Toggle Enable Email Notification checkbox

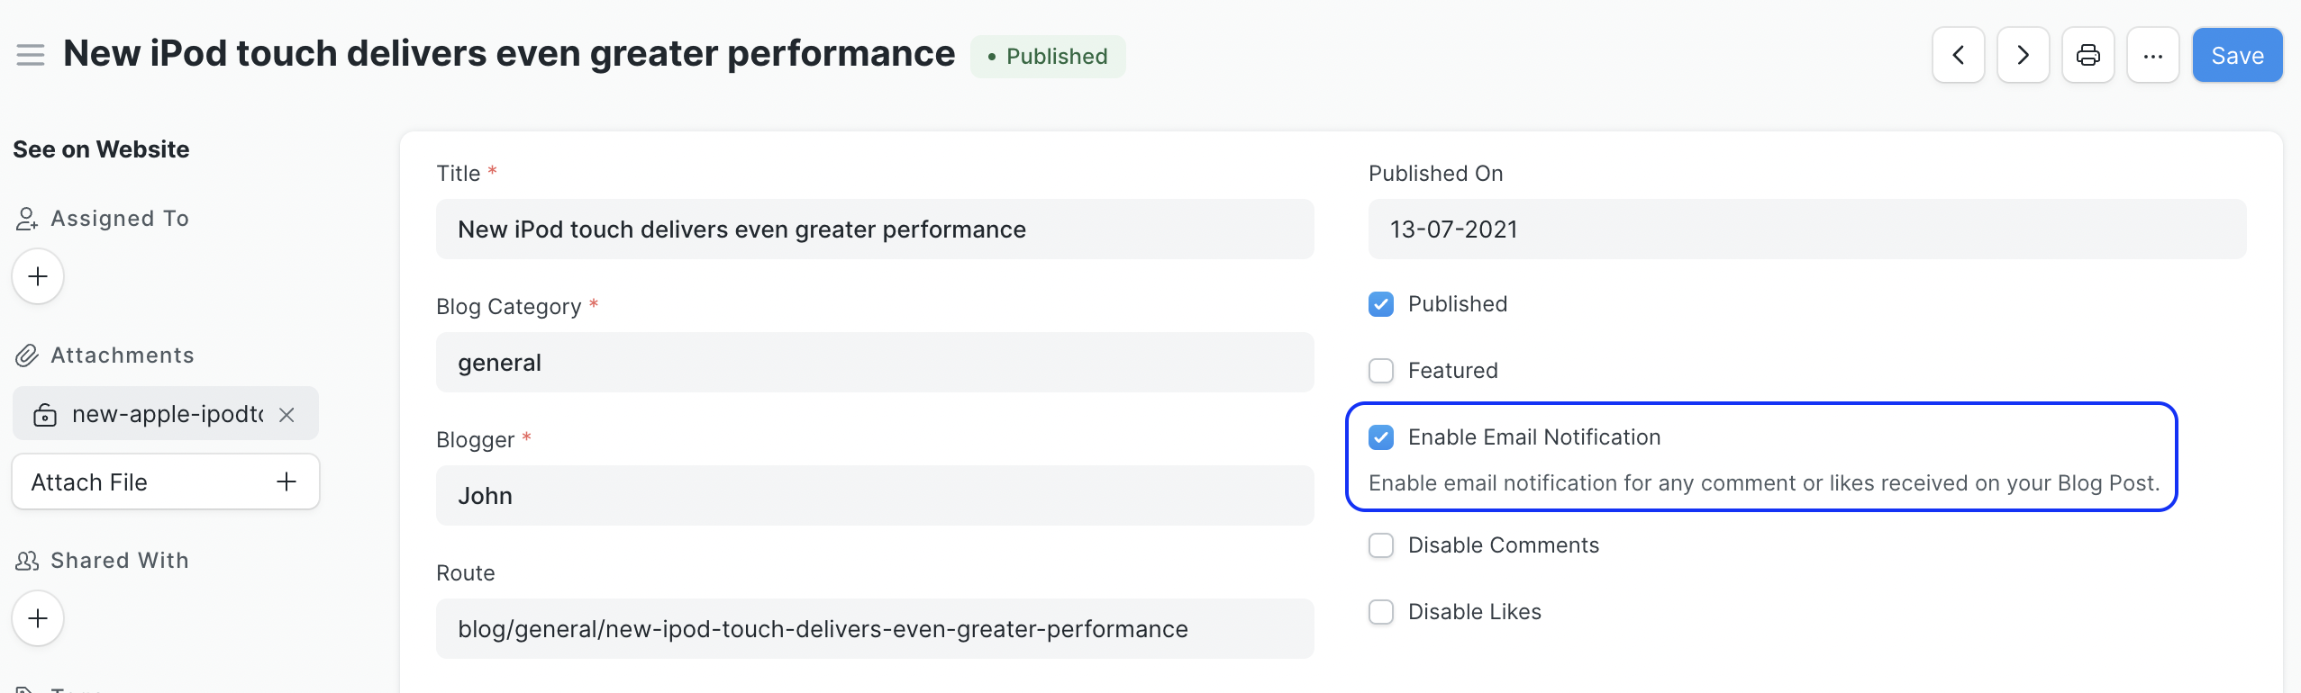[1380, 437]
